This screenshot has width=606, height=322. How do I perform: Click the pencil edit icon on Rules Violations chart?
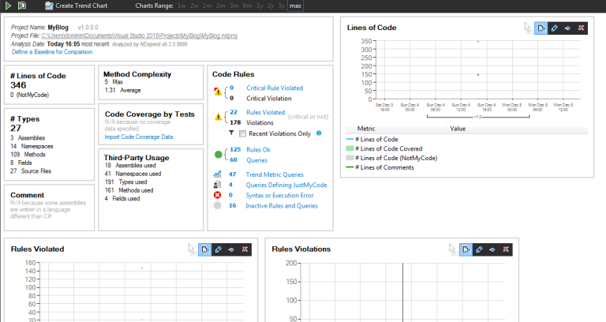click(479, 249)
